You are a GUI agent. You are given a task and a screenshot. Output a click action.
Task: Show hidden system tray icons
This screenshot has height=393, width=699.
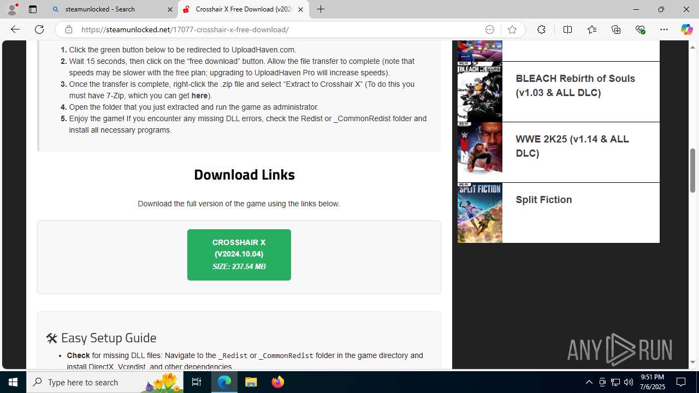tap(589, 382)
